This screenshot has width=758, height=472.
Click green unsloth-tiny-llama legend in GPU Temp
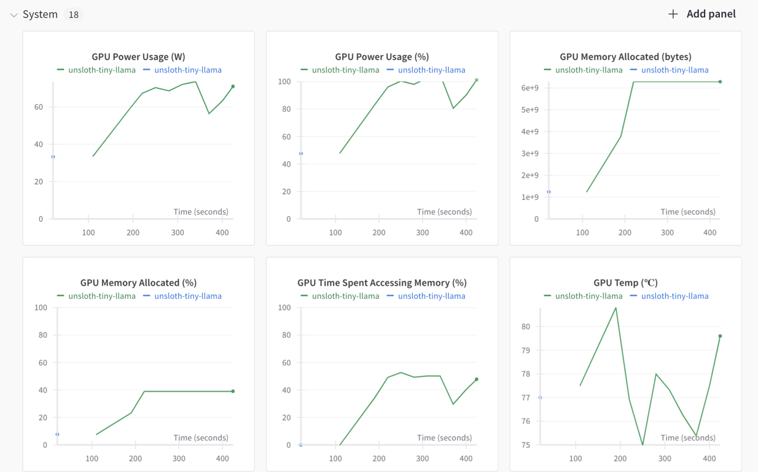583,296
